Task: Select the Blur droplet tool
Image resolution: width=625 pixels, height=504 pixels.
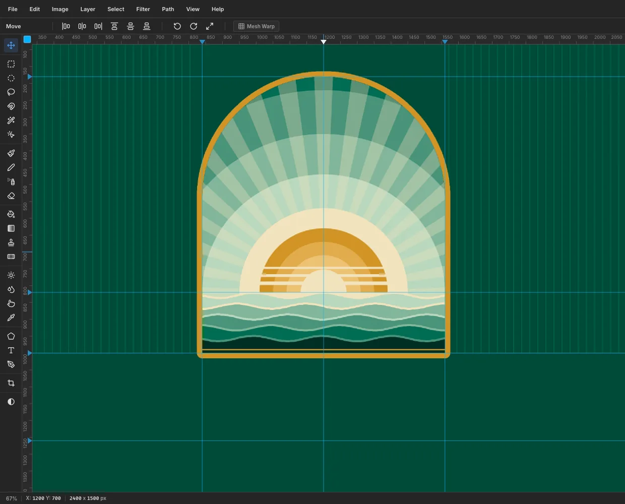Action: [11, 289]
